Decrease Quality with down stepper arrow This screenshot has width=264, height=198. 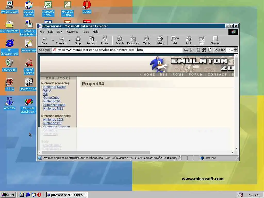(236, 51)
